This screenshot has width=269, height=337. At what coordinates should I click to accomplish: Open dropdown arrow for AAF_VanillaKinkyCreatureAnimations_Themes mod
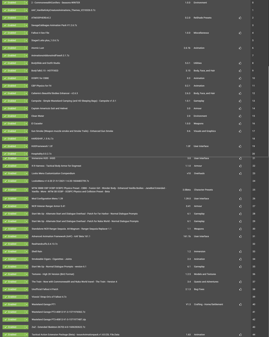(26, 10)
